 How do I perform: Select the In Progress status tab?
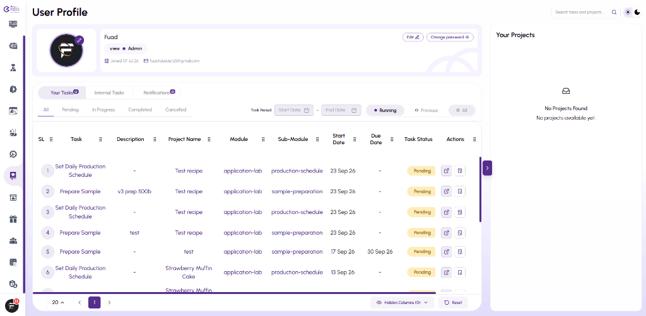[103, 110]
